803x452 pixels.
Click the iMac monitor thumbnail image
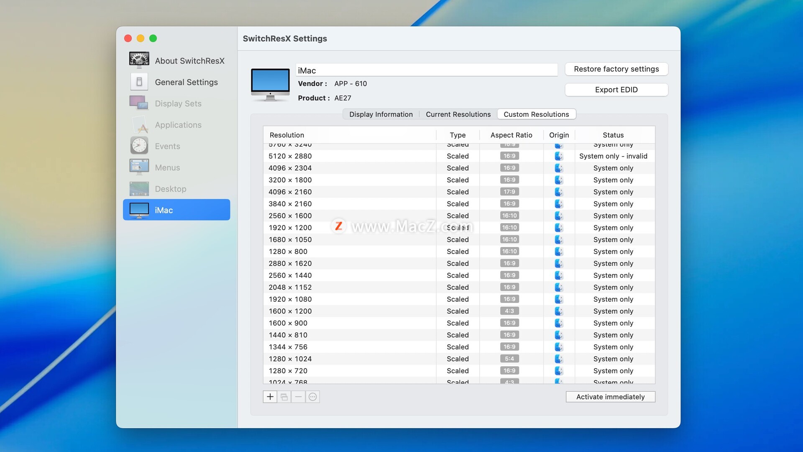tap(270, 85)
